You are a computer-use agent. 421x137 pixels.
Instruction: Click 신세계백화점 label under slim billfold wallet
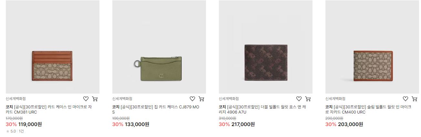click(335, 99)
